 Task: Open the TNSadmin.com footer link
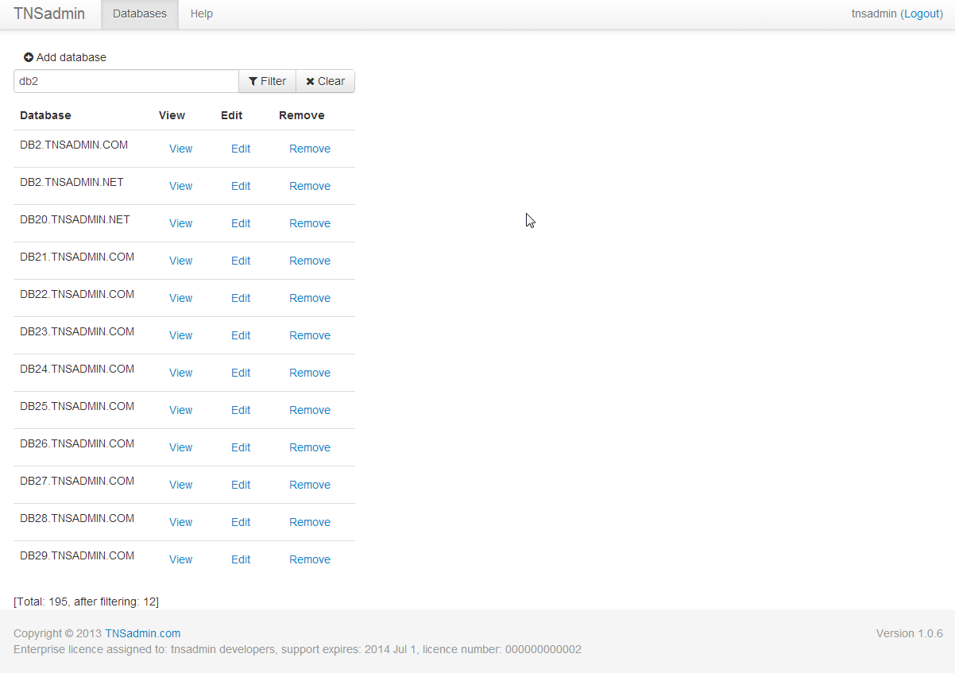143,633
